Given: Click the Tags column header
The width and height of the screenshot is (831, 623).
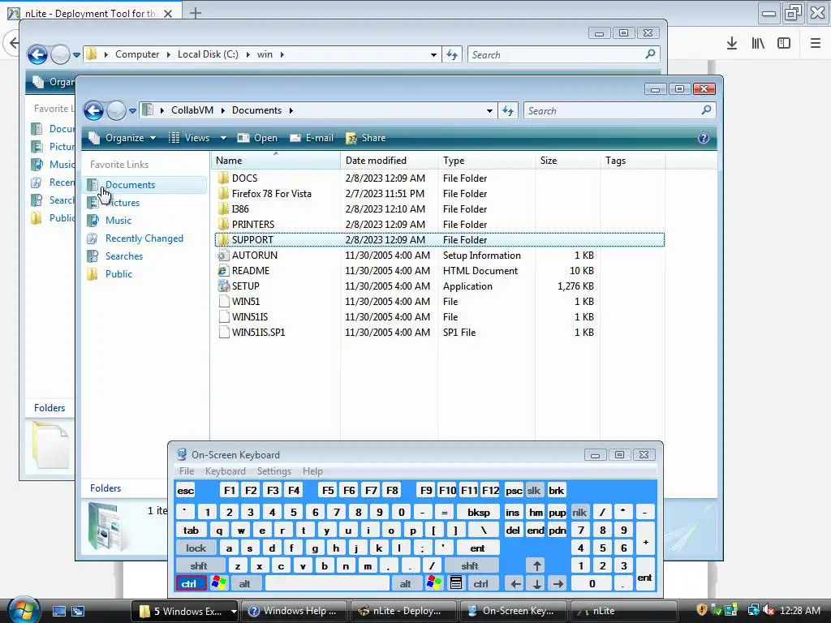Looking at the screenshot, I should click(x=633, y=161).
